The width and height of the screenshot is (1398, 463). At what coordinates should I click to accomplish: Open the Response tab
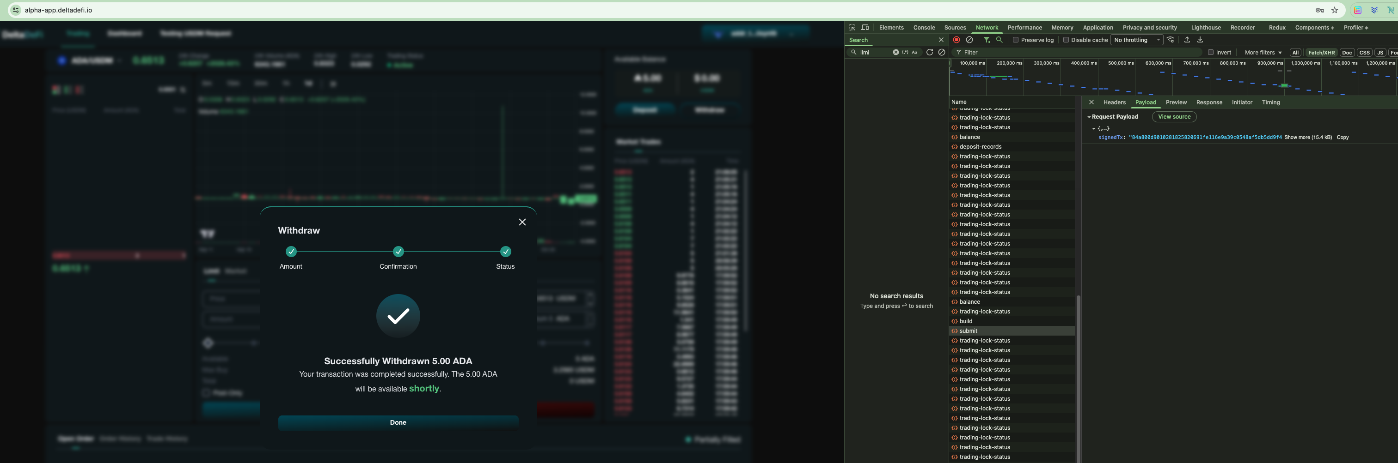click(1209, 102)
